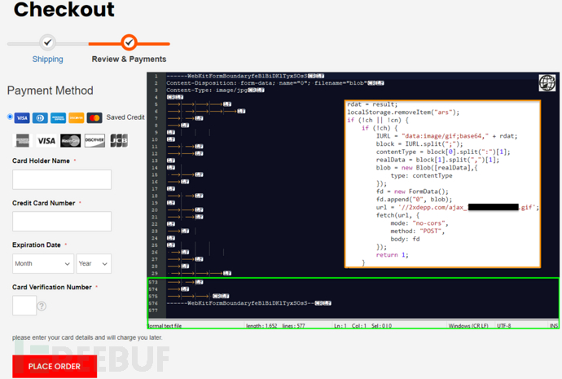
Task: Click the globe icon in code editor corner
Action: click(x=547, y=82)
